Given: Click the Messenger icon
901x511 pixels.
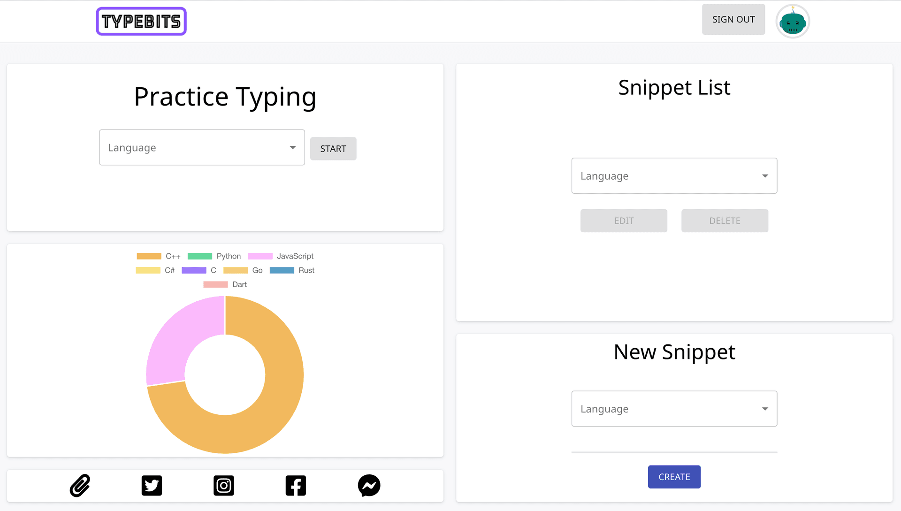Looking at the screenshot, I should (x=369, y=486).
